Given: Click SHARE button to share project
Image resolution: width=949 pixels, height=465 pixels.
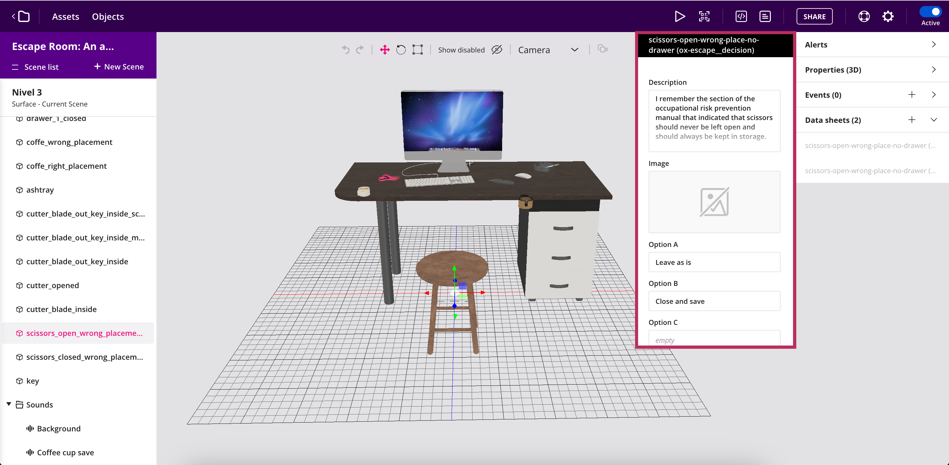Looking at the screenshot, I should pos(814,16).
